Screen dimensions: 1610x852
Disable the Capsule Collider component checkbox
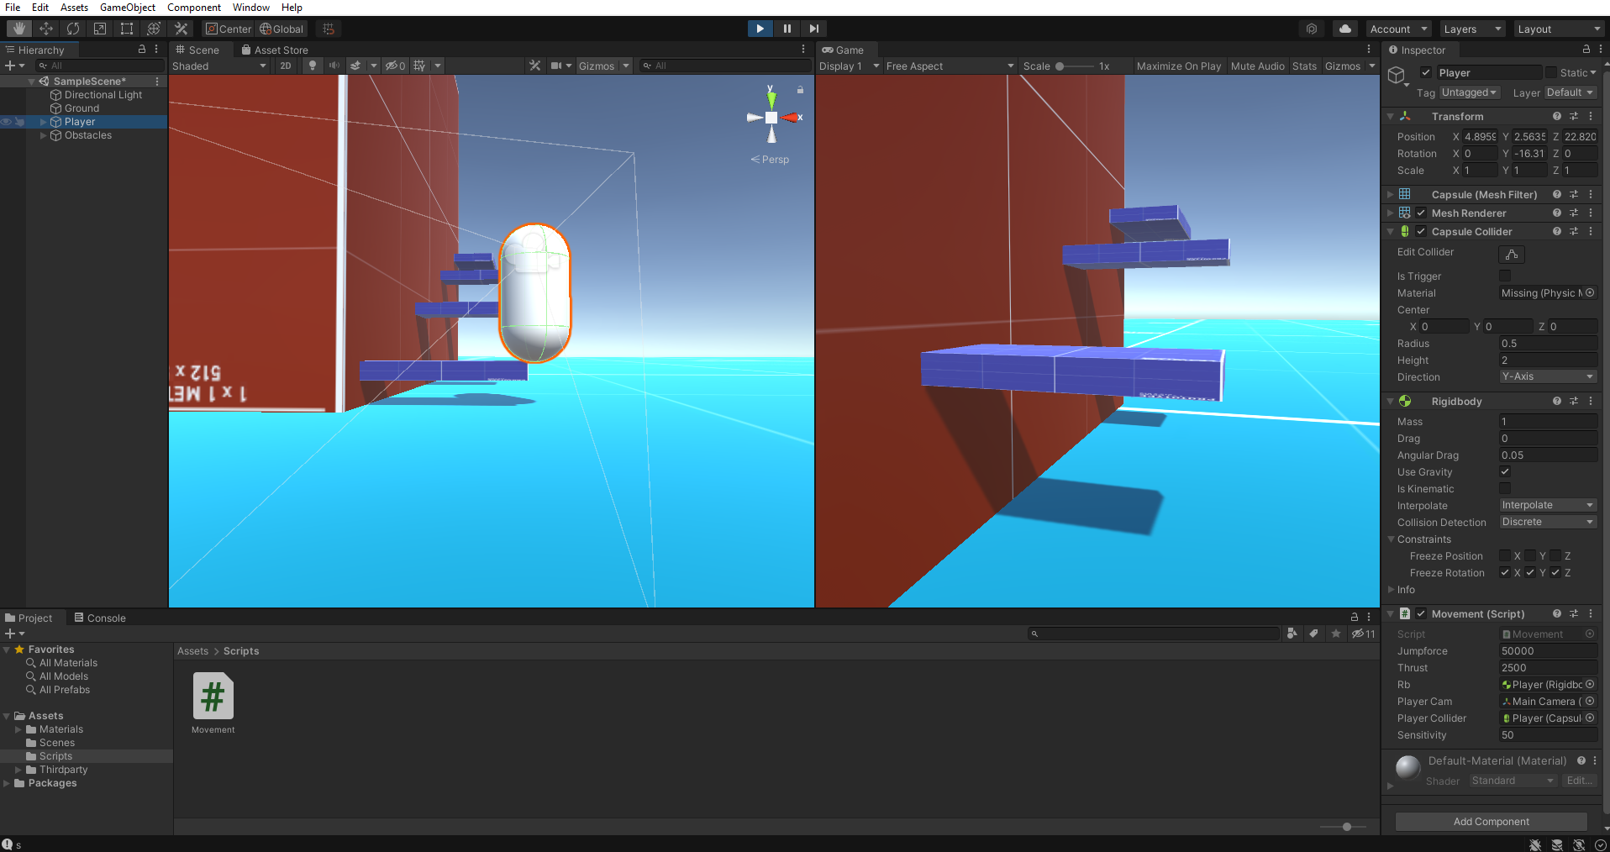point(1421,231)
